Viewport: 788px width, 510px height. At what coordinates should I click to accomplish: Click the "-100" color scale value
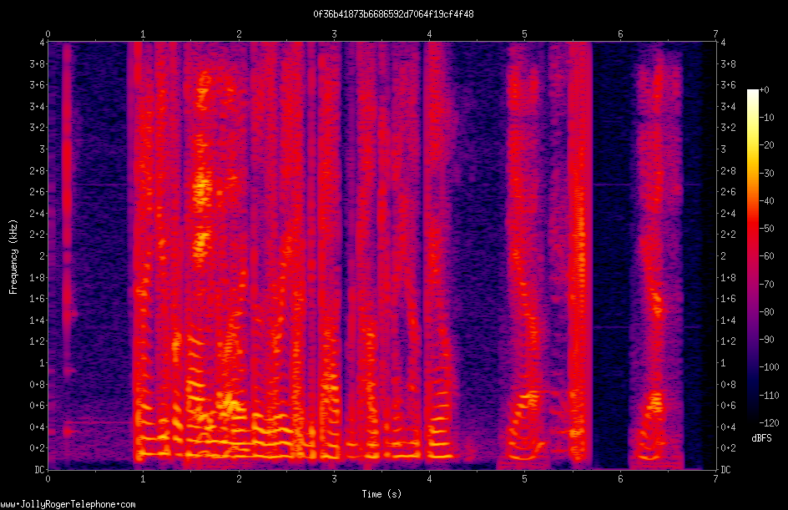770,367
